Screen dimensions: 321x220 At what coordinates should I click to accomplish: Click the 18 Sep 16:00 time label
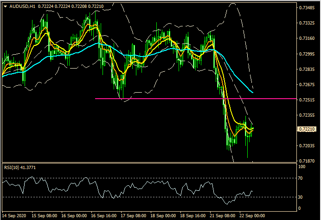[193, 216]
